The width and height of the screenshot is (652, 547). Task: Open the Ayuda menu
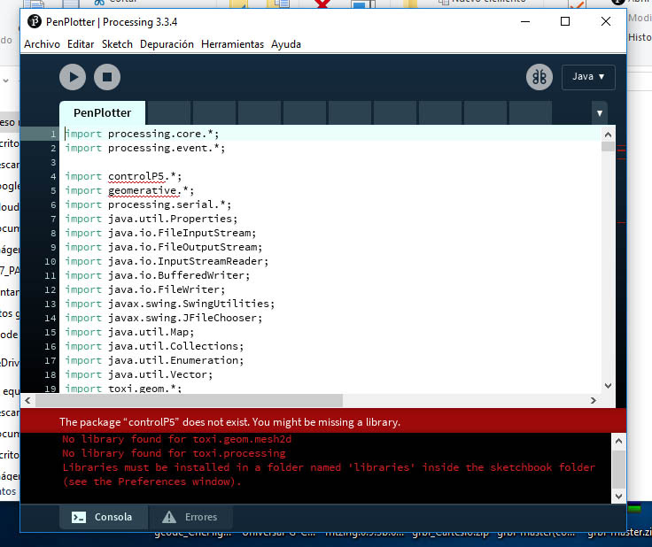[x=286, y=44]
